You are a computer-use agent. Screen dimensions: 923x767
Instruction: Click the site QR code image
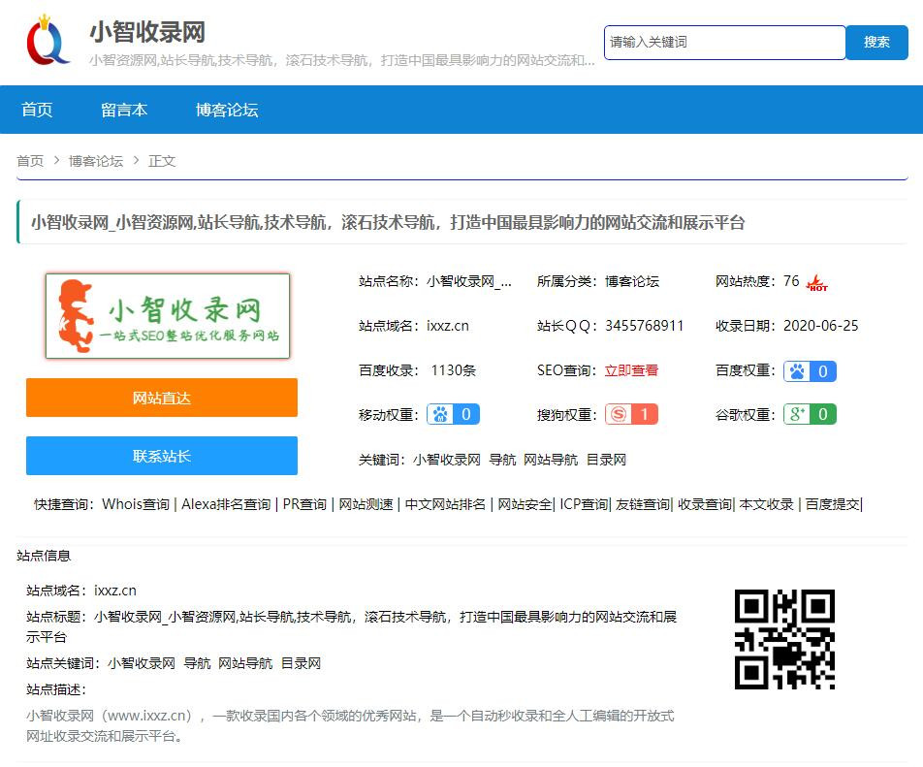[784, 639]
